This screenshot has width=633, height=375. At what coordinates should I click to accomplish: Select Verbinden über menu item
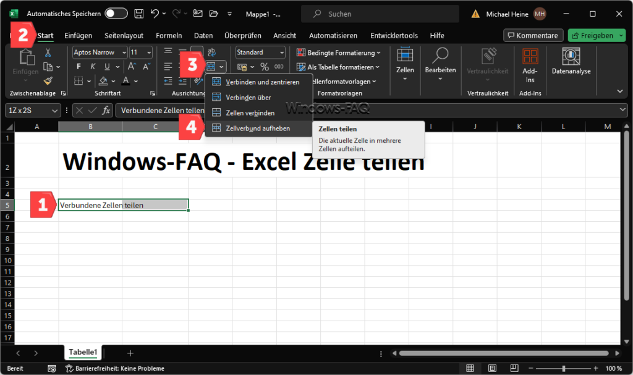tap(259, 97)
